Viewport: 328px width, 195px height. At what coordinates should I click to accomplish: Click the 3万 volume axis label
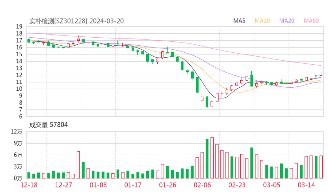pyautogui.click(x=18, y=167)
